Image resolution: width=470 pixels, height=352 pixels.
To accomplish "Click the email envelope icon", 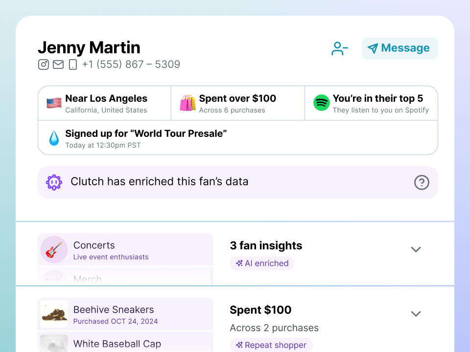I will [x=58, y=65].
